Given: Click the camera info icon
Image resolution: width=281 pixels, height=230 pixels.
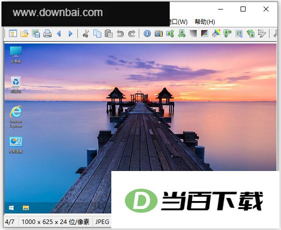Looking at the screenshot, I should pos(159,33).
